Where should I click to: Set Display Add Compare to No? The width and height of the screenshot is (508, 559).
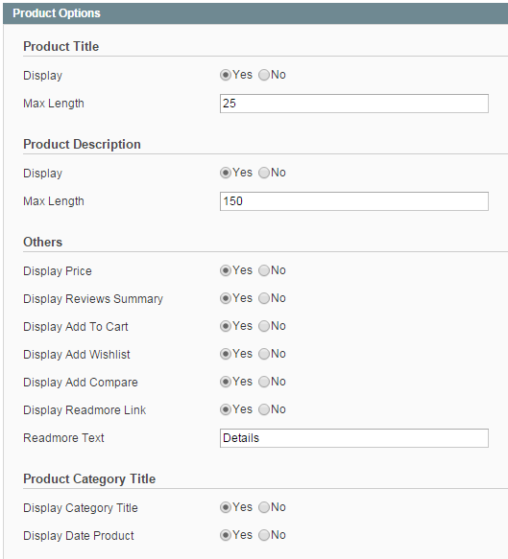(264, 382)
